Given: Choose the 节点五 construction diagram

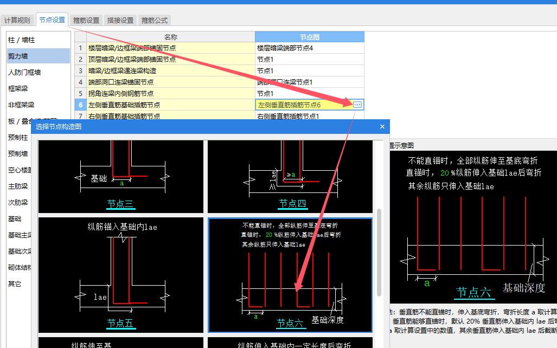Looking at the screenshot, I should point(121,275).
